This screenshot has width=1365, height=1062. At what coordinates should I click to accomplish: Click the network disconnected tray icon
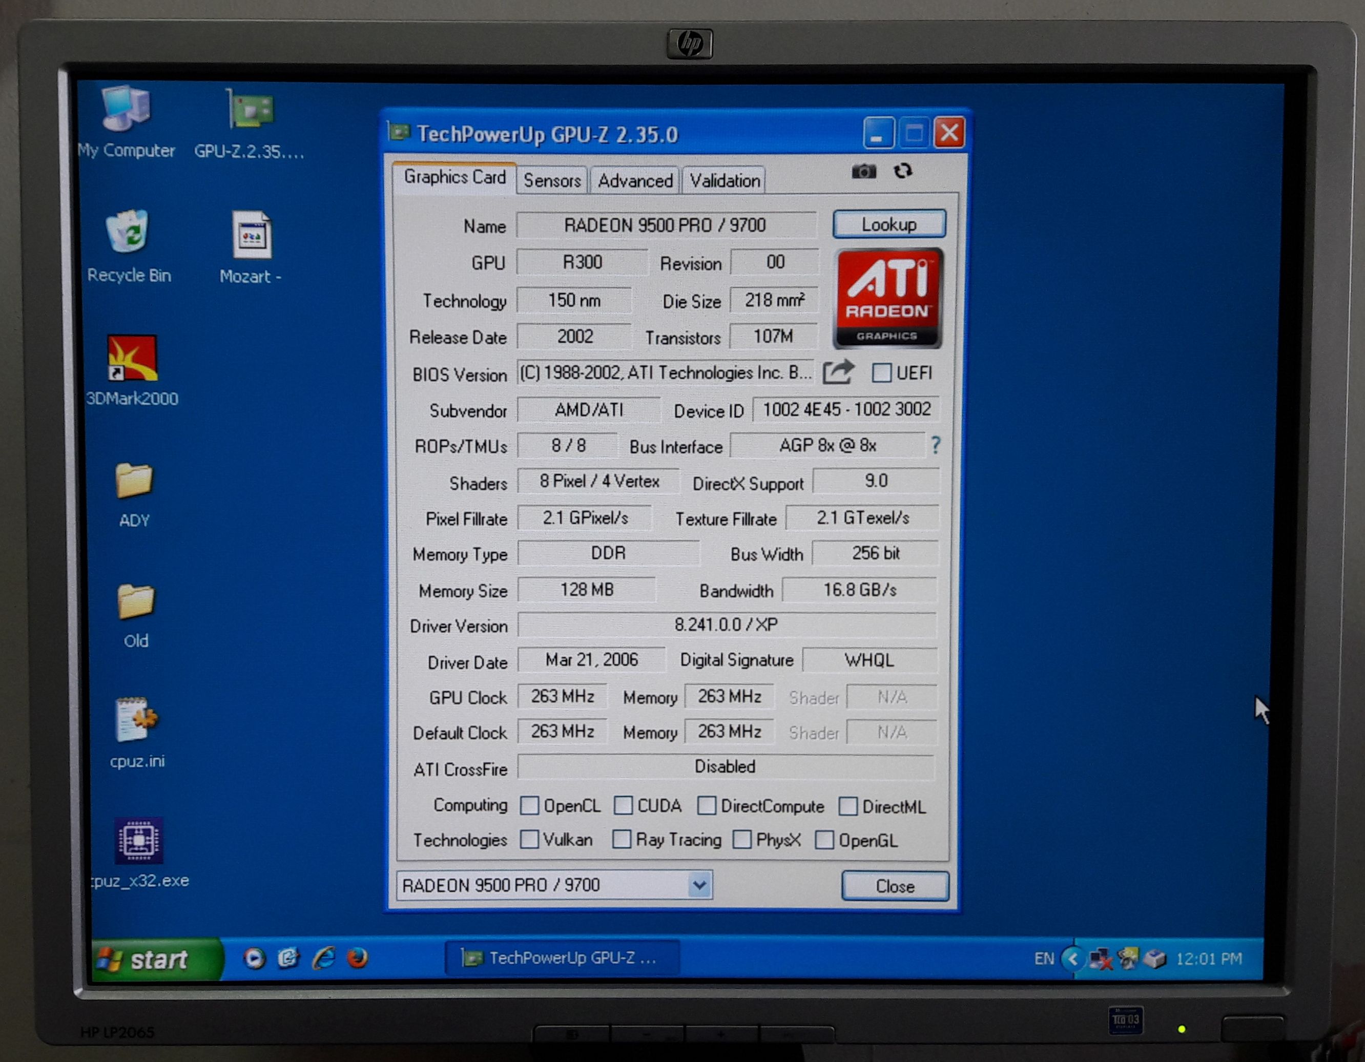pyautogui.click(x=1101, y=959)
